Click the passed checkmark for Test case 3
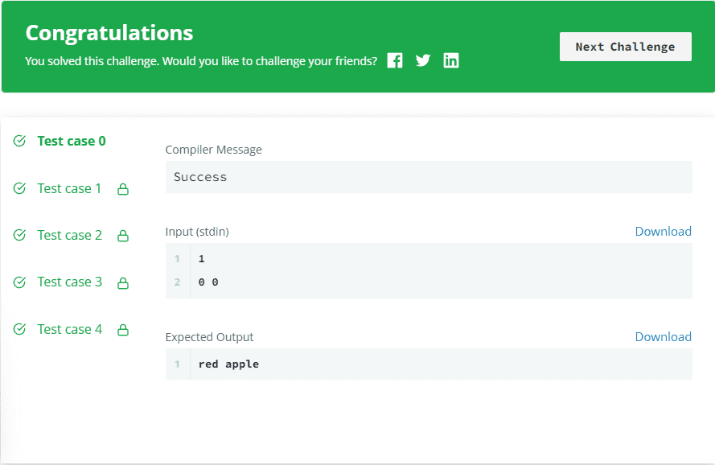This screenshot has width=715, height=465. tap(20, 282)
